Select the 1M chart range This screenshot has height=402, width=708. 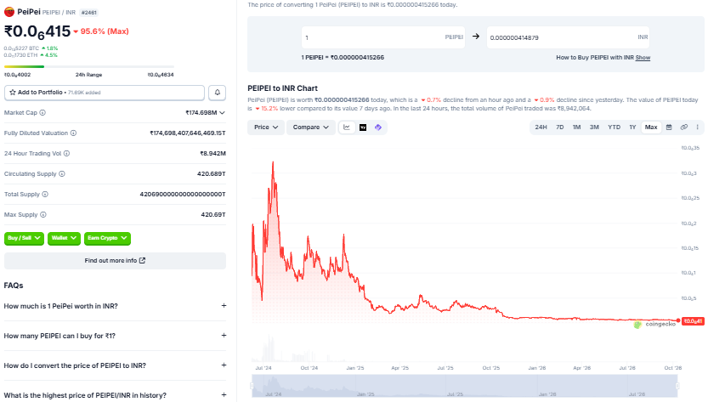(576, 127)
